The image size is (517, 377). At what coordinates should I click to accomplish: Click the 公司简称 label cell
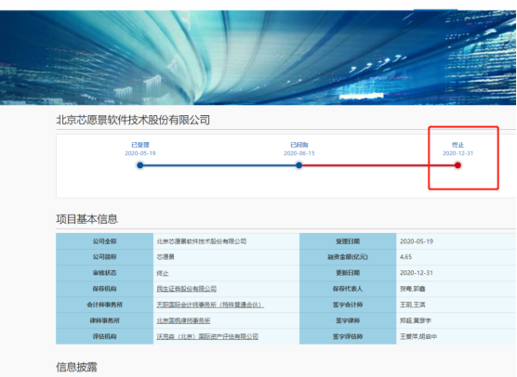pos(104,257)
